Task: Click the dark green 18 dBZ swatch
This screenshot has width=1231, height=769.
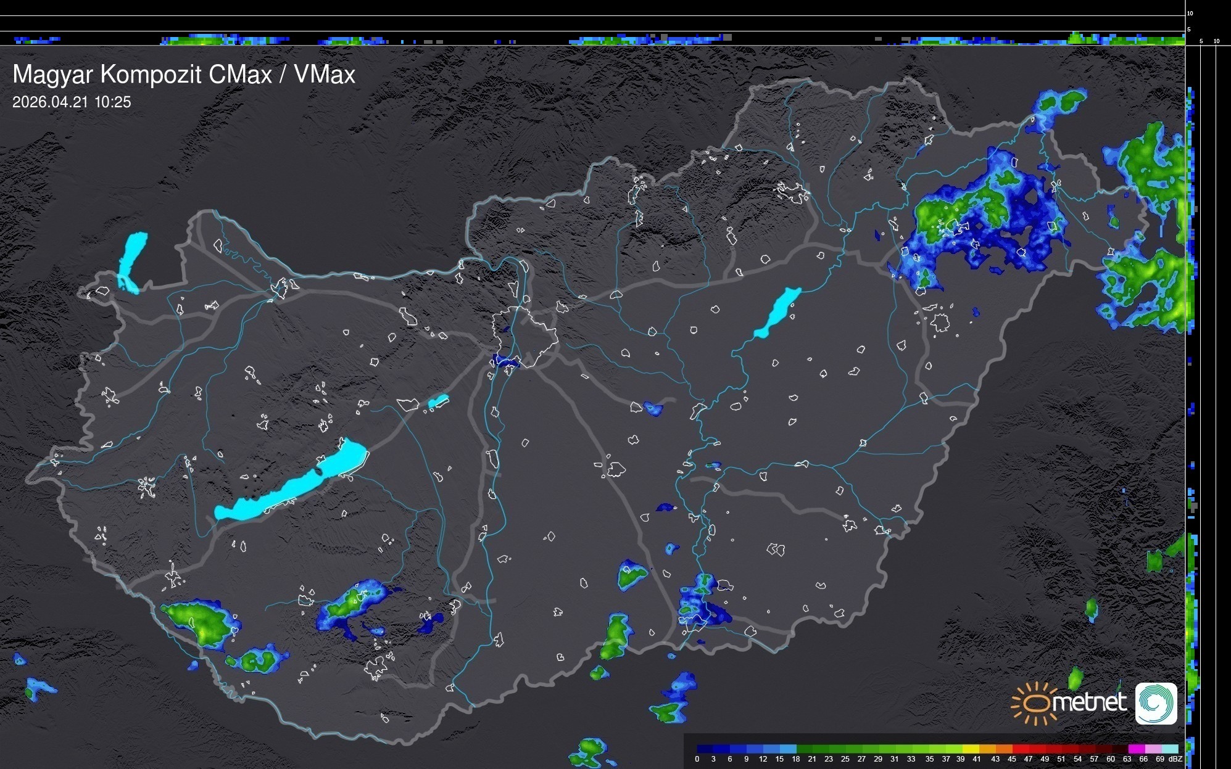Action: 804,749
